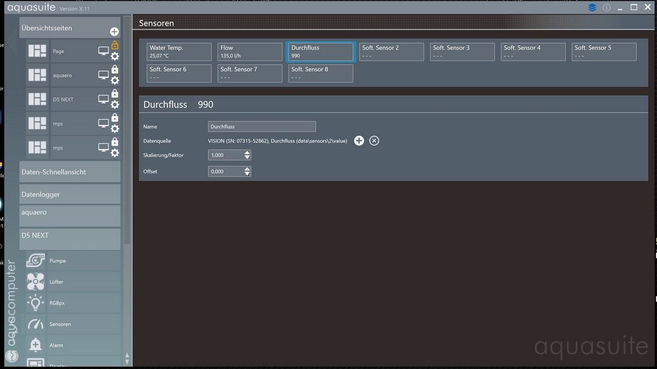Click monitor icon on D5 NEXT overview row
Image resolution: width=657 pixels, height=369 pixels.
103,99
